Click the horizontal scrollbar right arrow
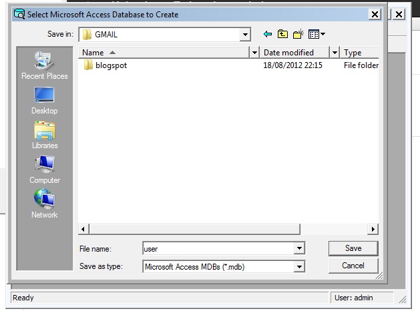The width and height of the screenshot is (420, 311). click(373, 229)
